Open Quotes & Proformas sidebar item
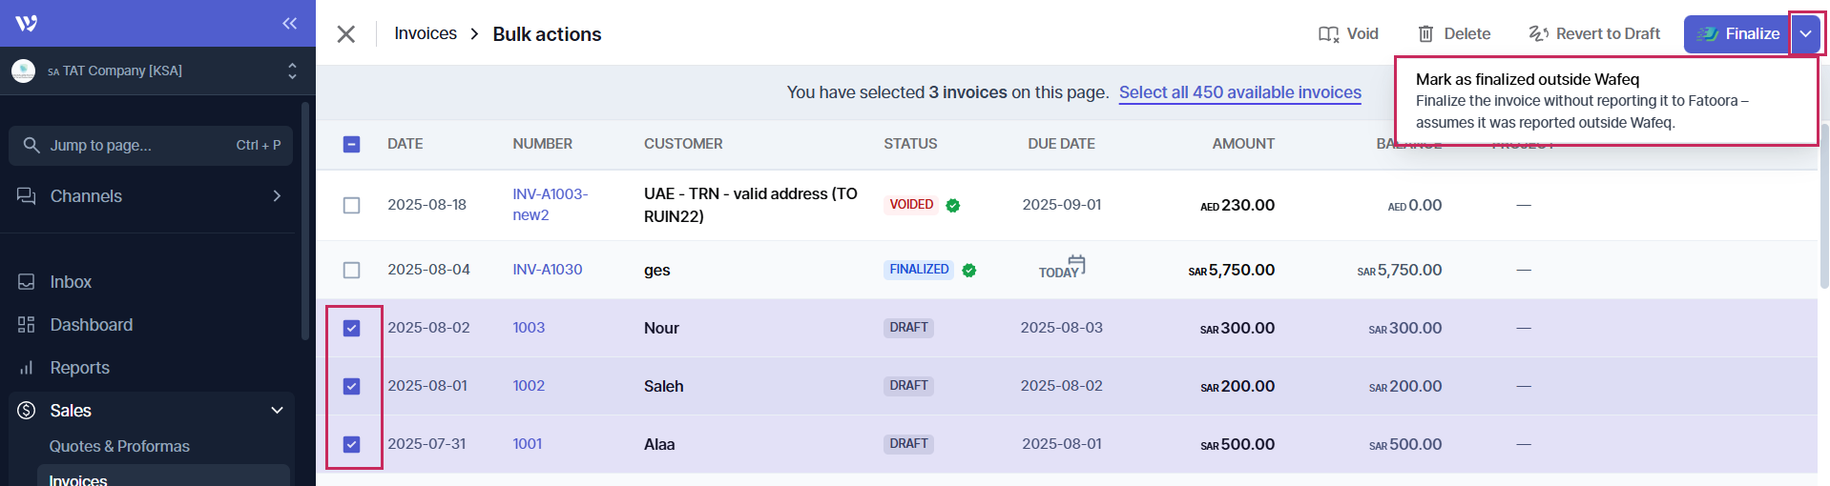Viewport: 1830px width, 486px height. click(119, 446)
